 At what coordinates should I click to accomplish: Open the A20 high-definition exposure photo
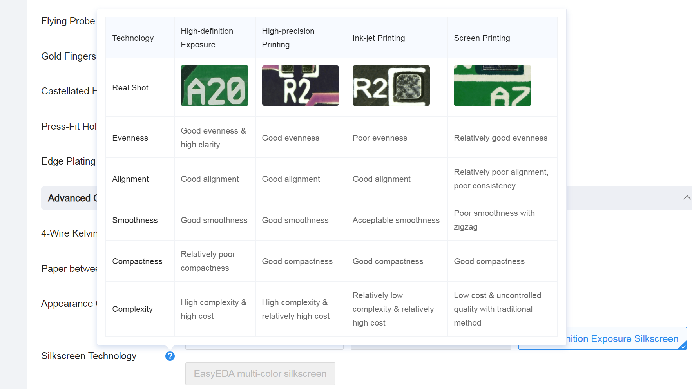pos(214,86)
